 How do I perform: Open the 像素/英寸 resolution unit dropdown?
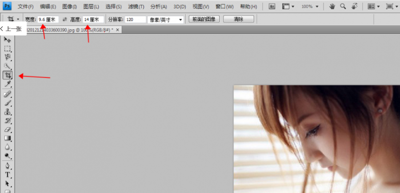(x=166, y=20)
